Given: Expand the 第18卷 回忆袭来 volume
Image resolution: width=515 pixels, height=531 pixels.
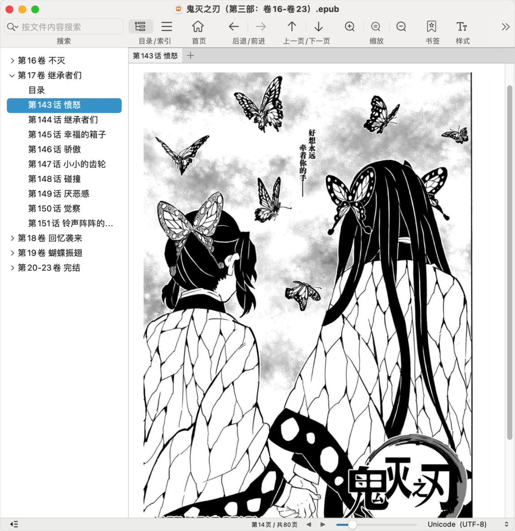Looking at the screenshot, I should [12, 238].
